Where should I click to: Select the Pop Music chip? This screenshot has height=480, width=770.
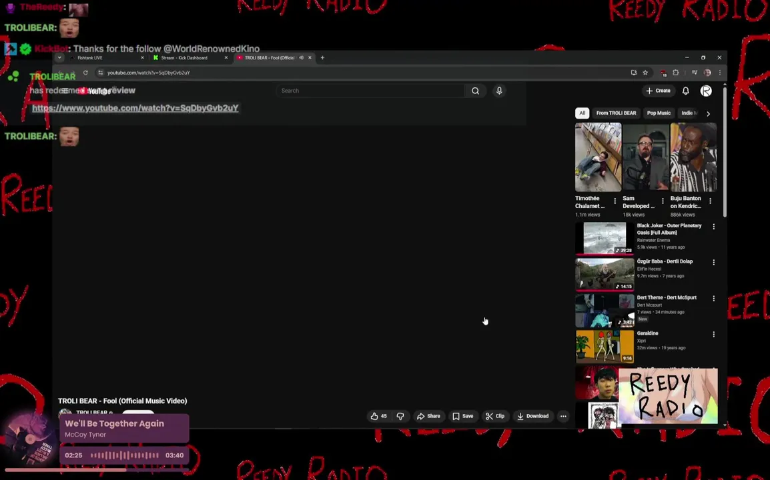click(x=659, y=113)
